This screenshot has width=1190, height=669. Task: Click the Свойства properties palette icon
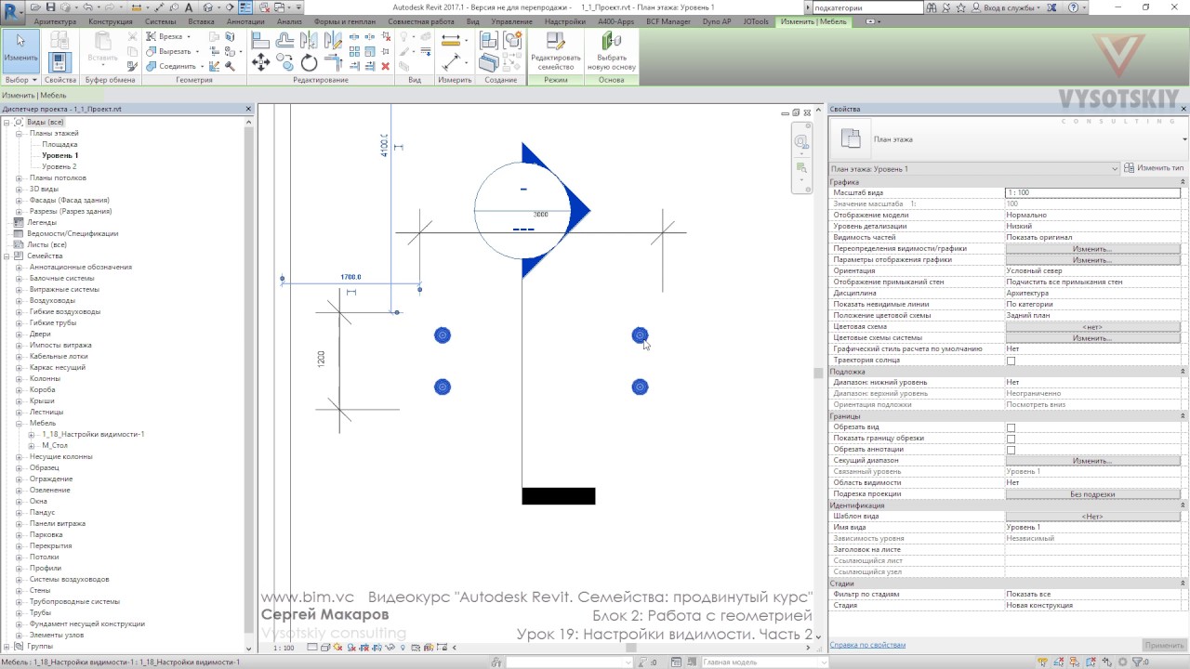(60, 63)
